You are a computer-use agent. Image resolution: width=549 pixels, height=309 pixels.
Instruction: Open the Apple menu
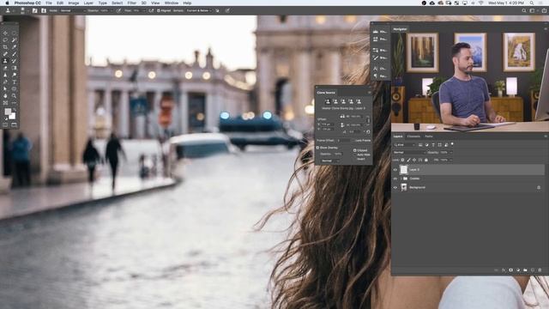(7, 3)
